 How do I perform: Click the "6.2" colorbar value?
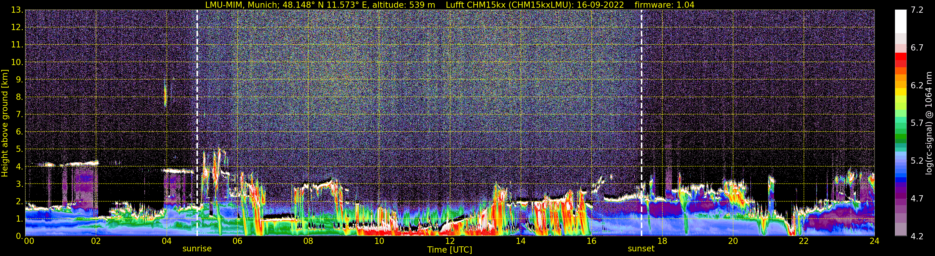point(917,85)
